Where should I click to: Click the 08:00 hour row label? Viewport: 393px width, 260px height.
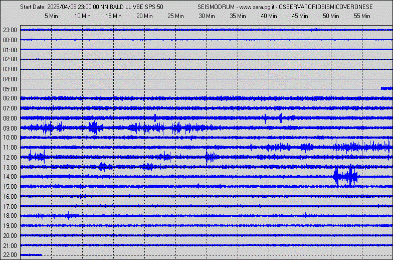(x=10, y=118)
